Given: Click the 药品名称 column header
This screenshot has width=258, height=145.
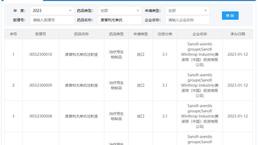Looking at the screenshot, I should 81,34.
